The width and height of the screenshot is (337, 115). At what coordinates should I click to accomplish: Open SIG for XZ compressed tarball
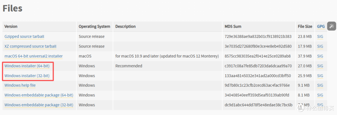(320, 46)
